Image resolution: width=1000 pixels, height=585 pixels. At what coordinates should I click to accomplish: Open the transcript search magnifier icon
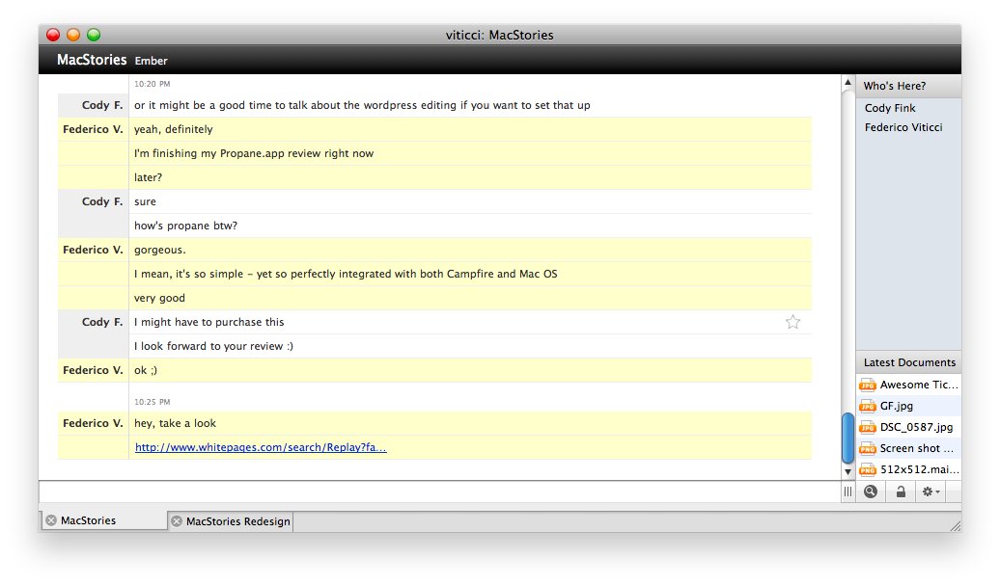pos(870,492)
